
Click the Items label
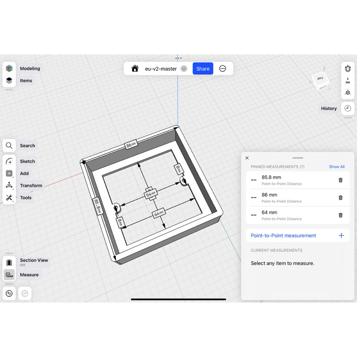[x=26, y=81]
